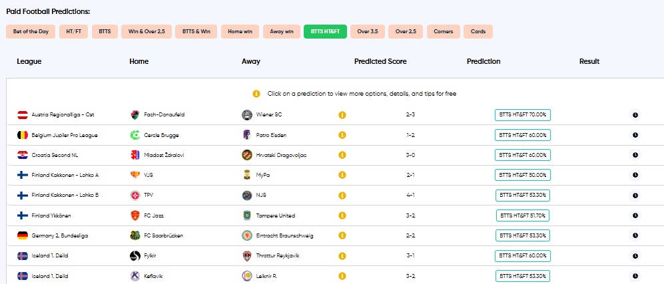Click the Fylkir club crest icon
The image size is (664, 284).
(135, 255)
